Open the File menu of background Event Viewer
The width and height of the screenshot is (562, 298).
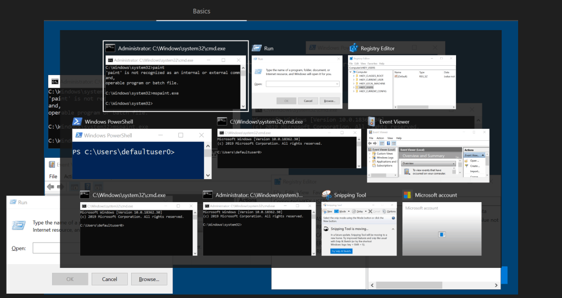[53, 176]
